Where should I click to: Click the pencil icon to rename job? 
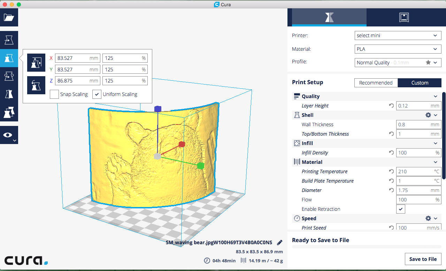(279, 242)
